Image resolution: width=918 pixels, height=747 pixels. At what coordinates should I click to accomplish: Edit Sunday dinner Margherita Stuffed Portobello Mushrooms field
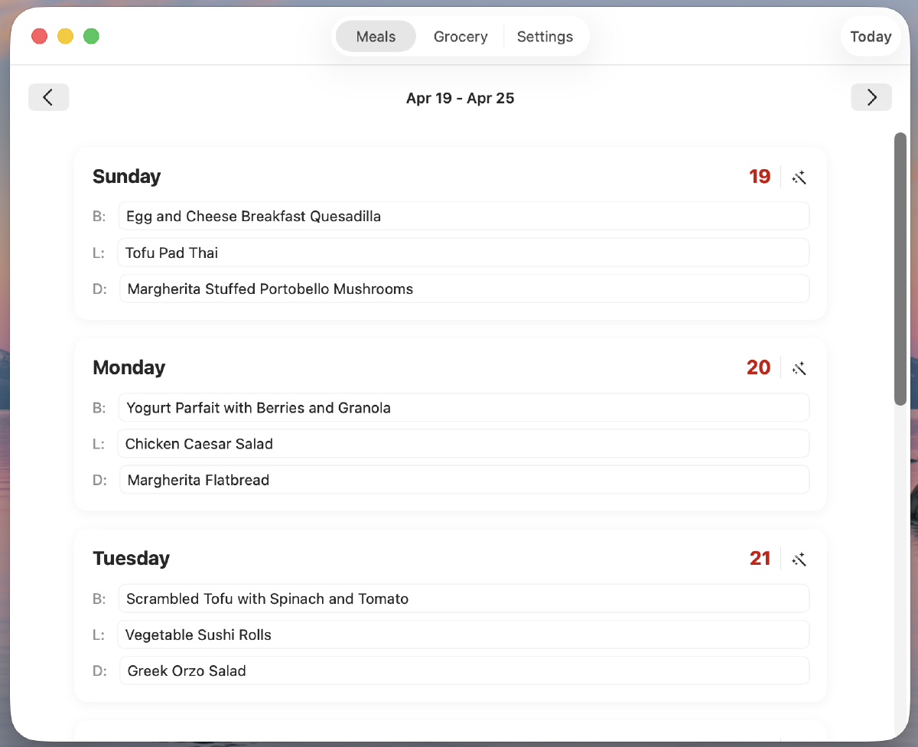pos(464,289)
